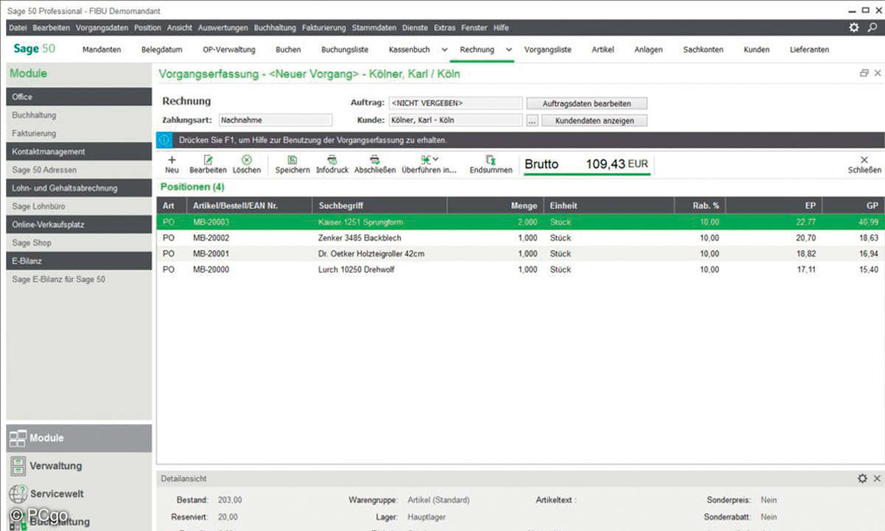Open the Auswertungen menu

(223, 27)
